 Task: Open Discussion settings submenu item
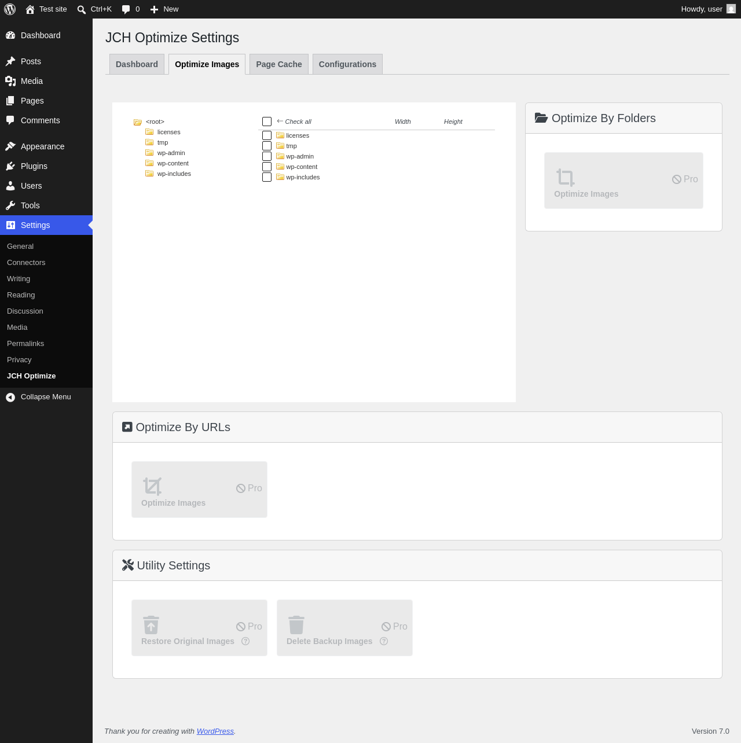(x=25, y=311)
